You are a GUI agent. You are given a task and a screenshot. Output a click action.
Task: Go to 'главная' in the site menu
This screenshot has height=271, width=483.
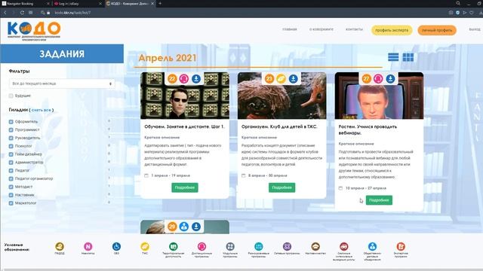click(290, 29)
